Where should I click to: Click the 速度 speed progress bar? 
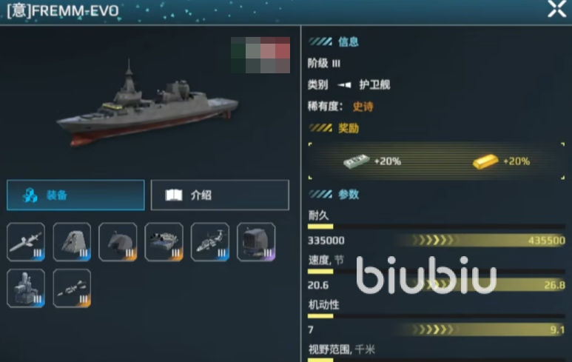click(x=437, y=272)
